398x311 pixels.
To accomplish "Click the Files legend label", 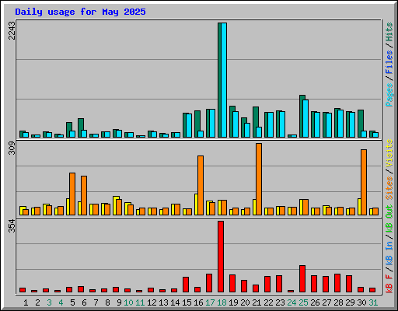I will pyautogui.click(x=389, y=62).
